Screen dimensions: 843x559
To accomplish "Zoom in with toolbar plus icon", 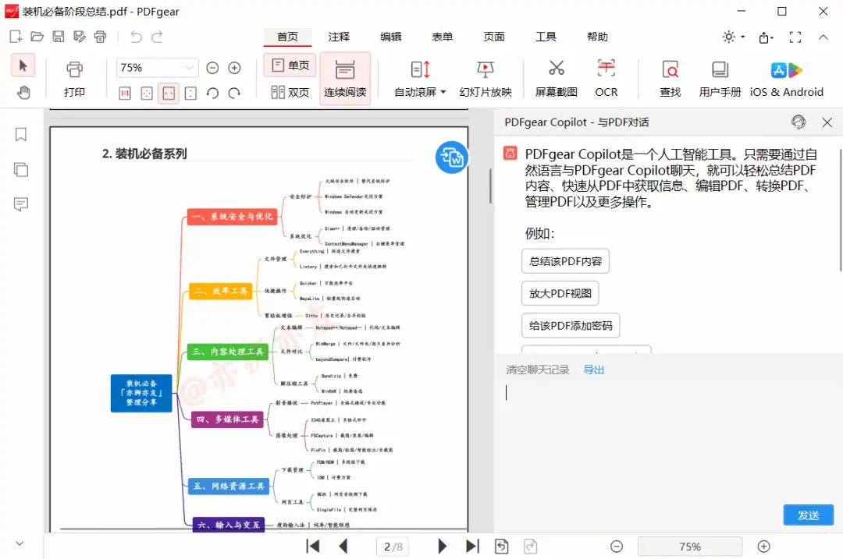I will (234, 68).
